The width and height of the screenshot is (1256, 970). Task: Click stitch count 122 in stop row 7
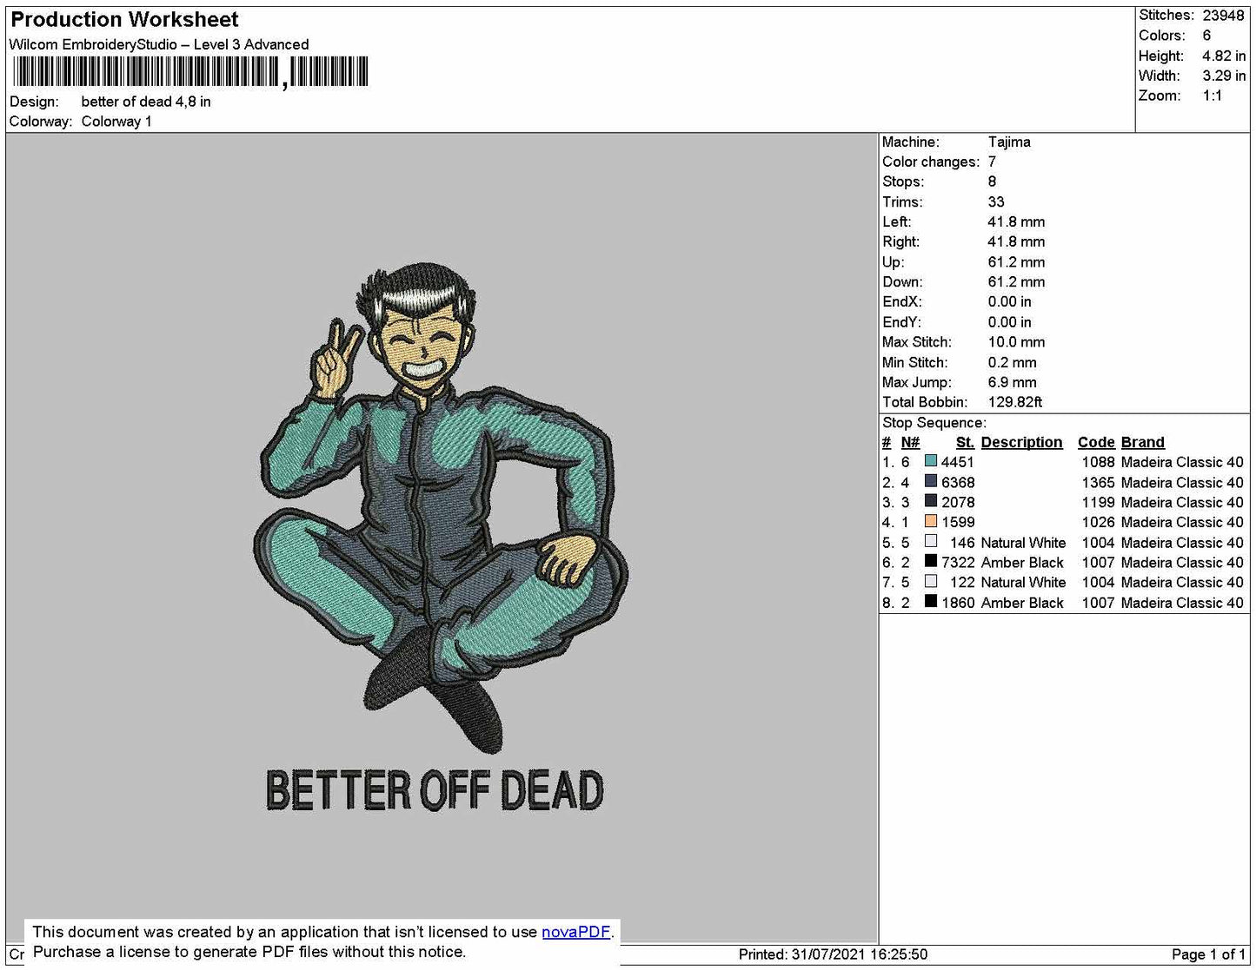962,583
